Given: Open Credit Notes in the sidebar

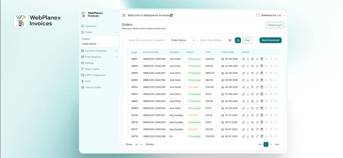Looking at the screenshot, I should [x=89, y=44].
